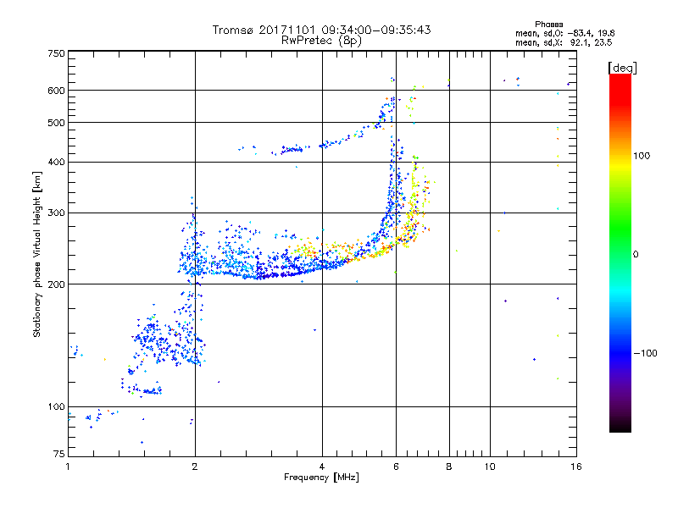Click the colorbar '100' tick label

642,156
